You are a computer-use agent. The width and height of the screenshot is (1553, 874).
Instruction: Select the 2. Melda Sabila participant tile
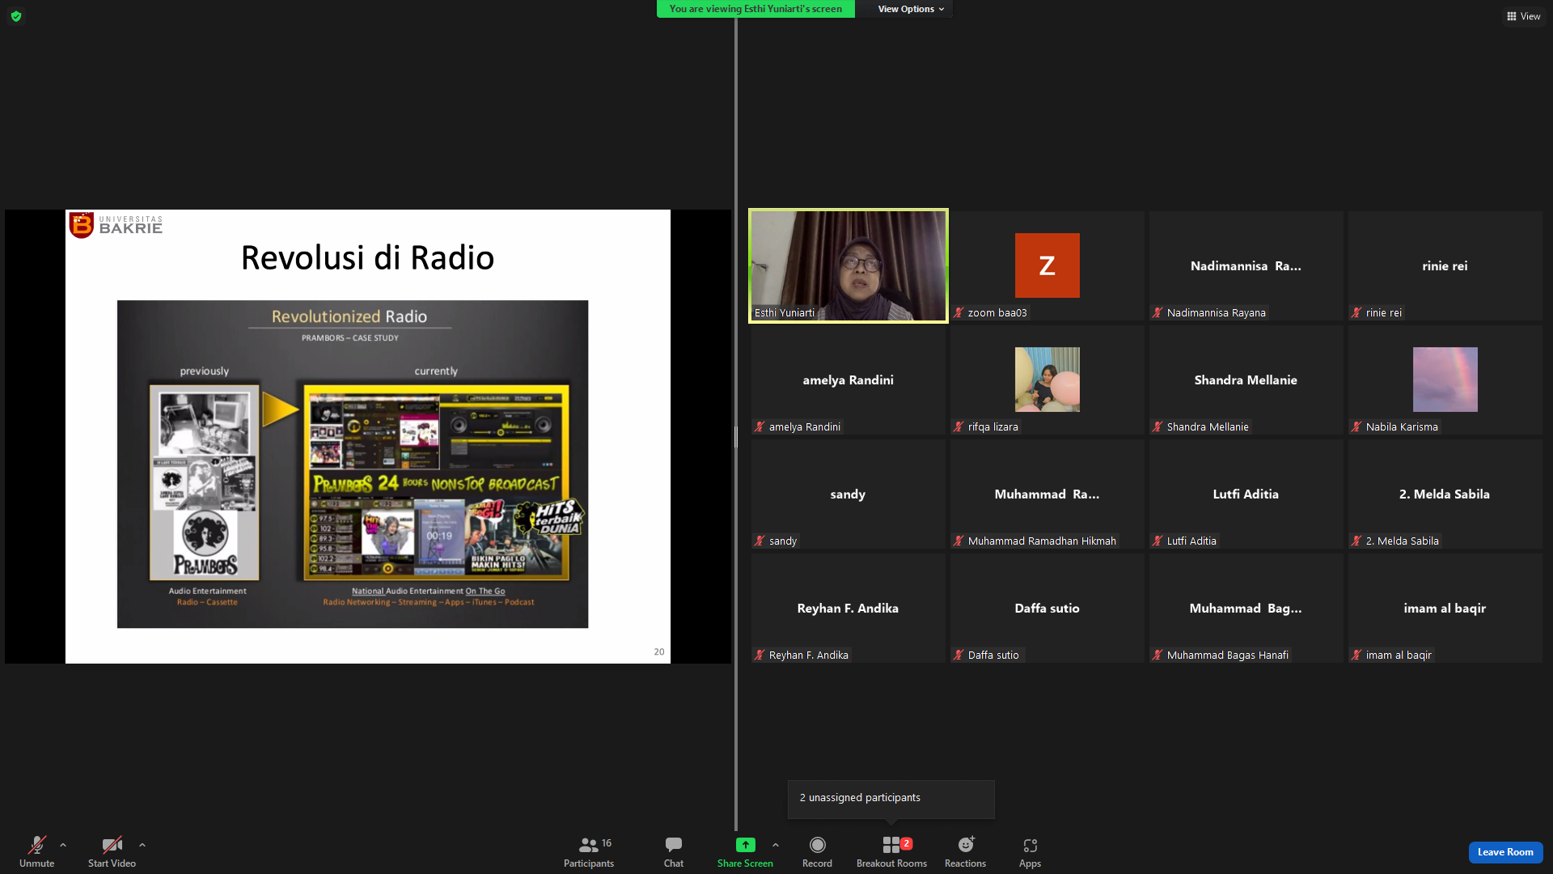click(x=1445, y=494)
